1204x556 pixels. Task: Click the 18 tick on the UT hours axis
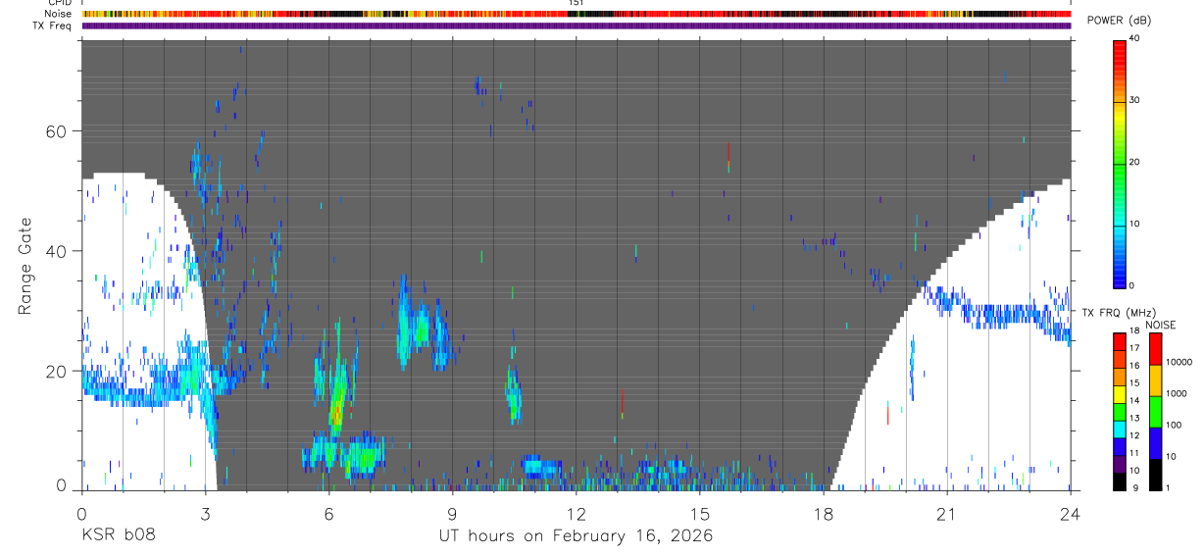[x=824, y=513]
